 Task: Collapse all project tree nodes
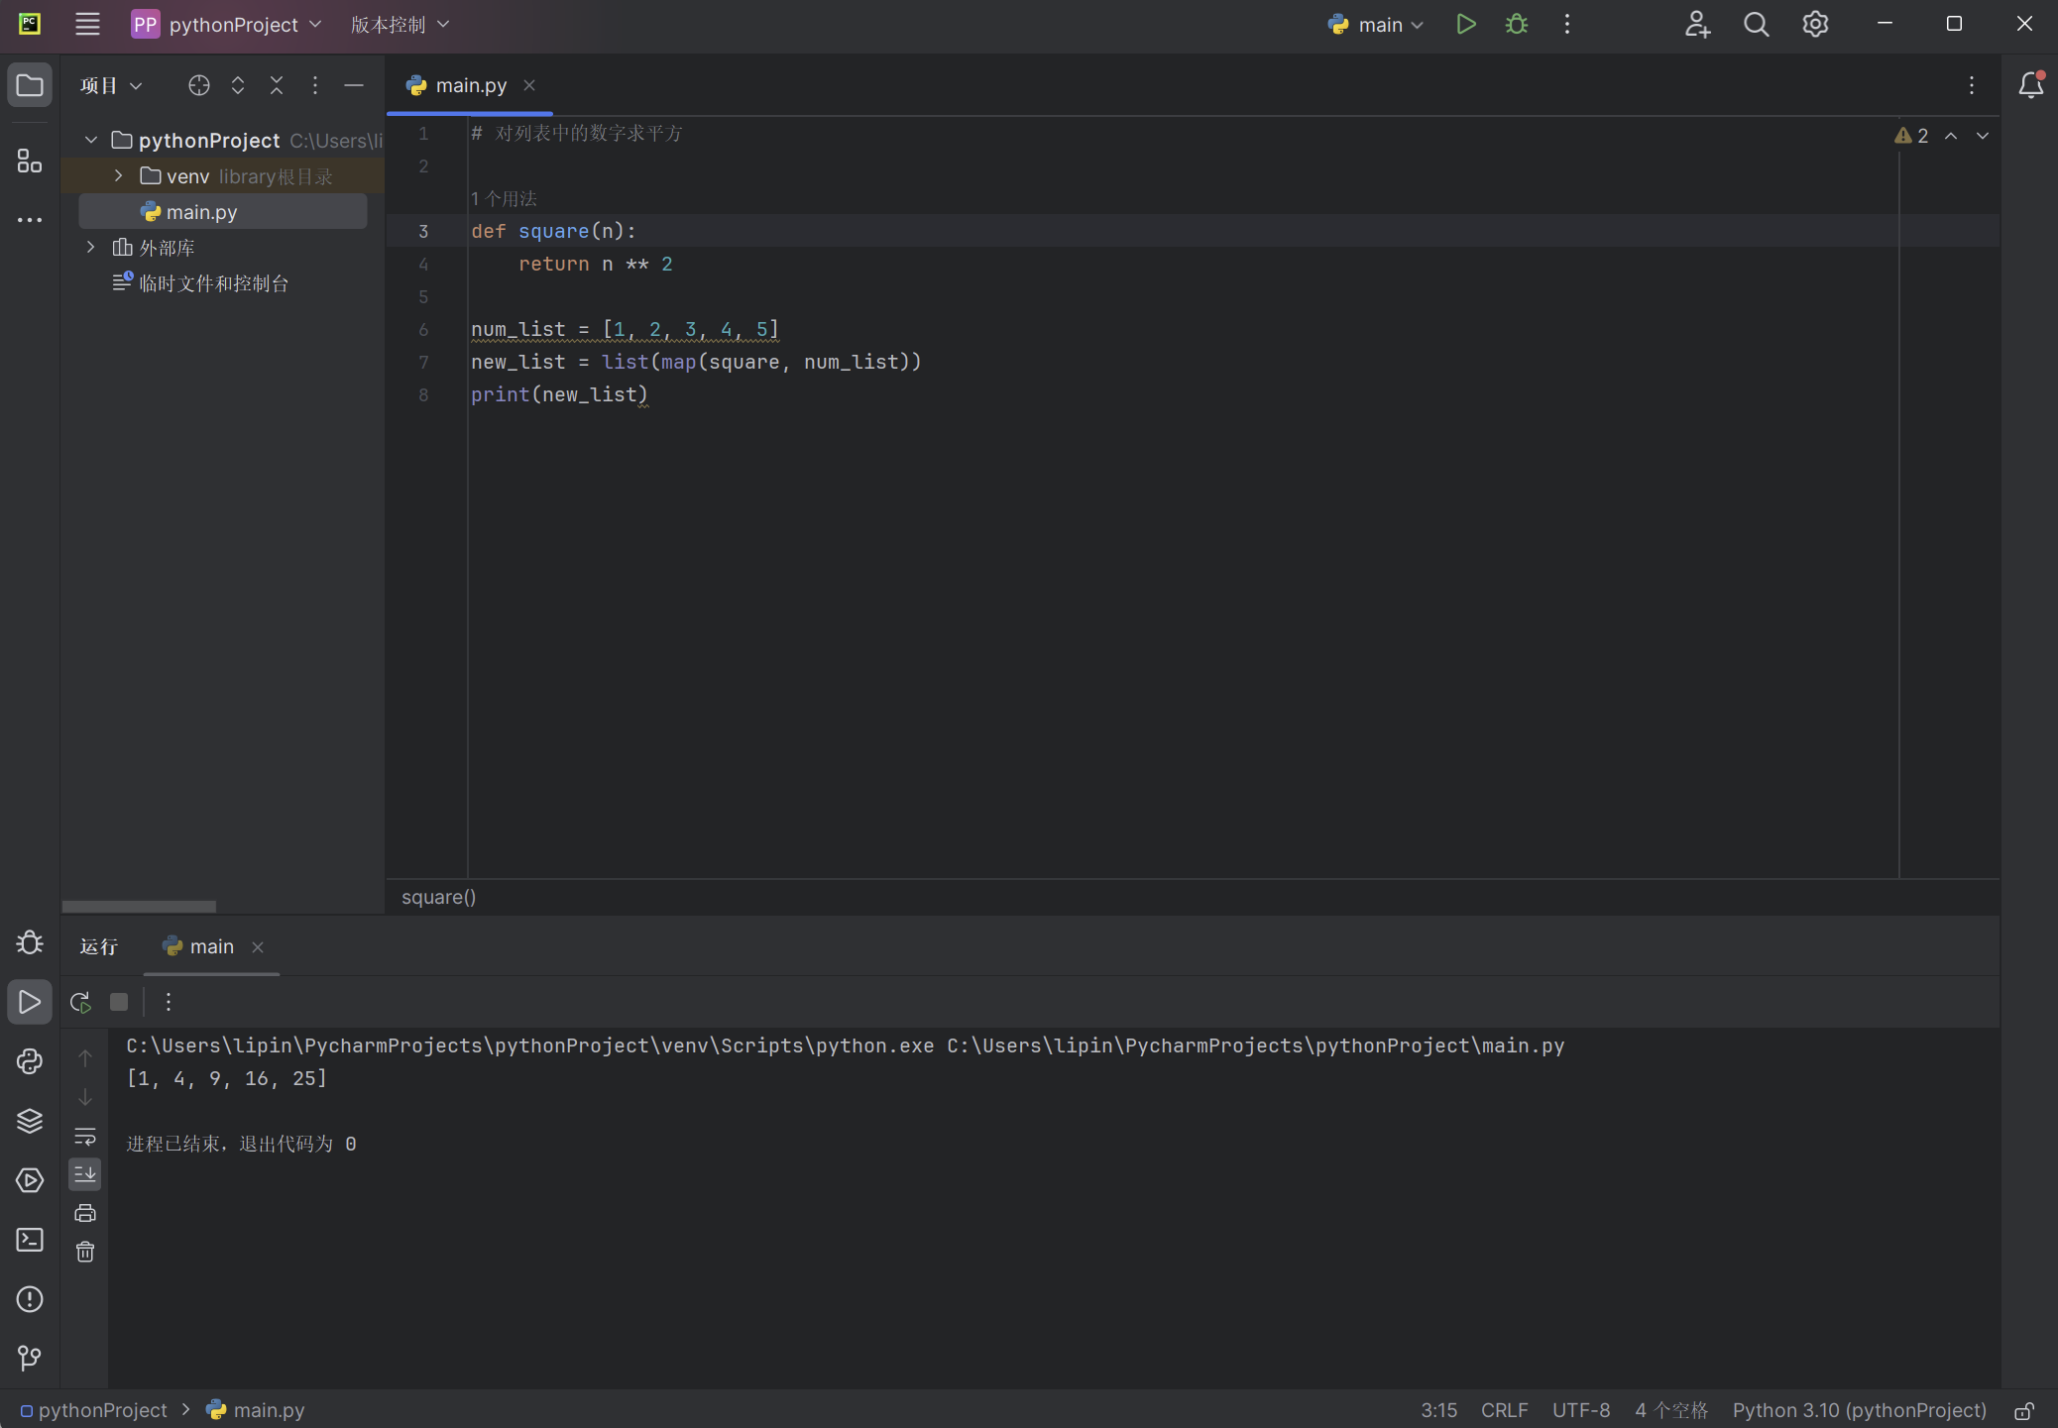click(x=277, y=86)
